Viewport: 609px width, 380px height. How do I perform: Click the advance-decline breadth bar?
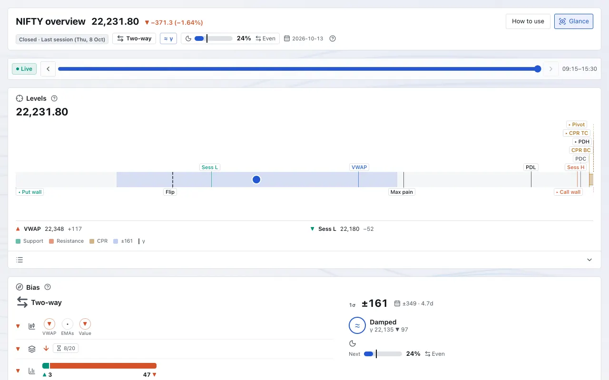(99, 366)
